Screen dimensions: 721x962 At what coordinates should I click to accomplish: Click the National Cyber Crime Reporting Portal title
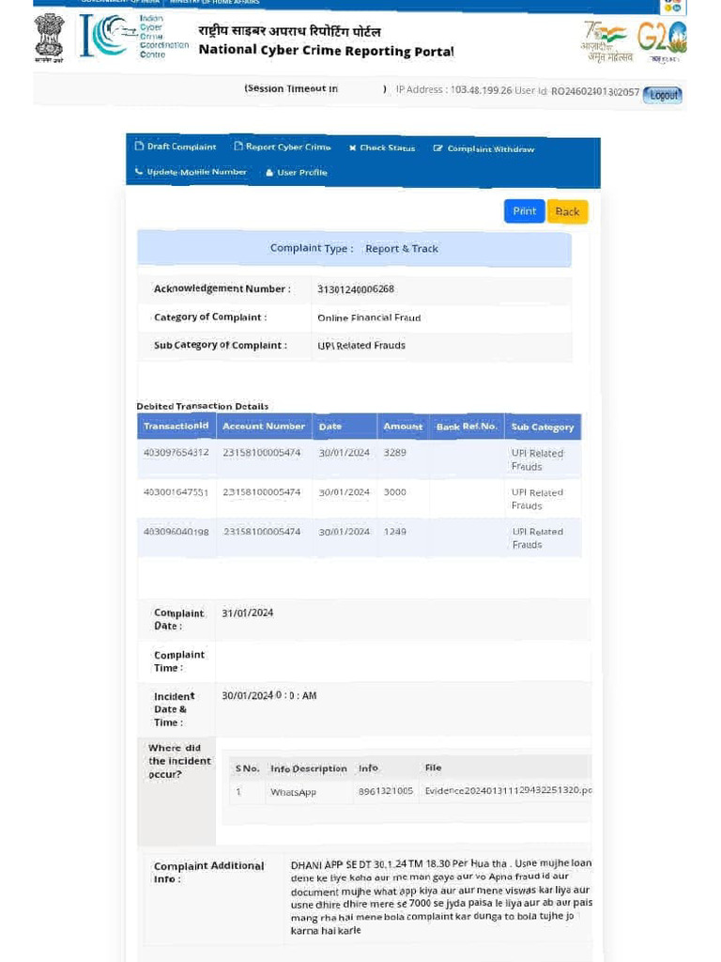[x=326, y=51]
